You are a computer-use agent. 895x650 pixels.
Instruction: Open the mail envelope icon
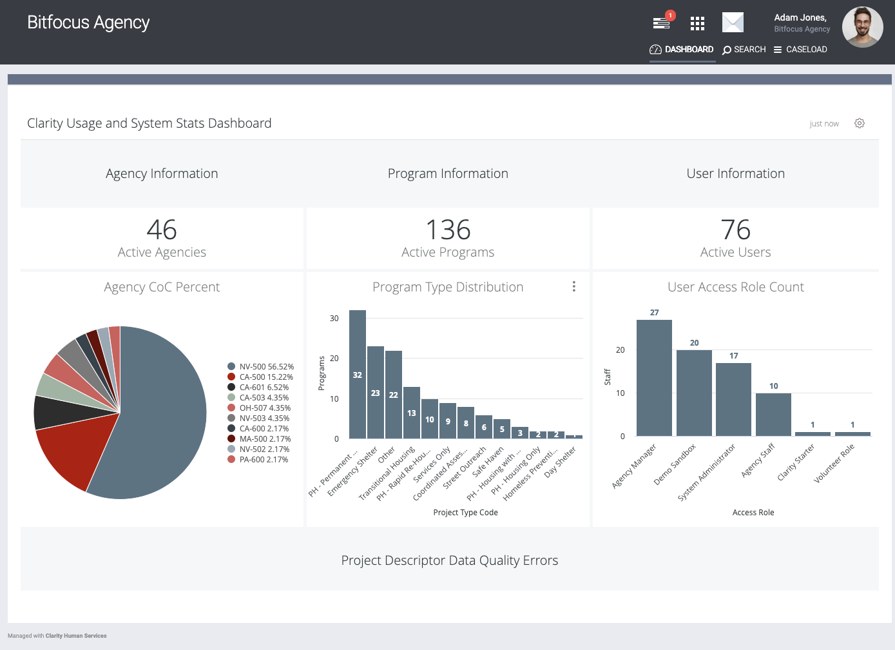pyautogui.click(x=733, y=23)
